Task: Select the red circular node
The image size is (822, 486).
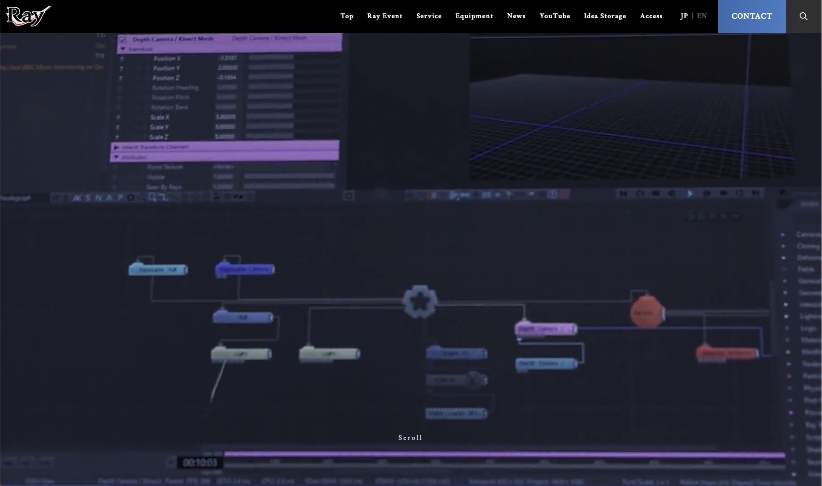Action: point(646,312)
